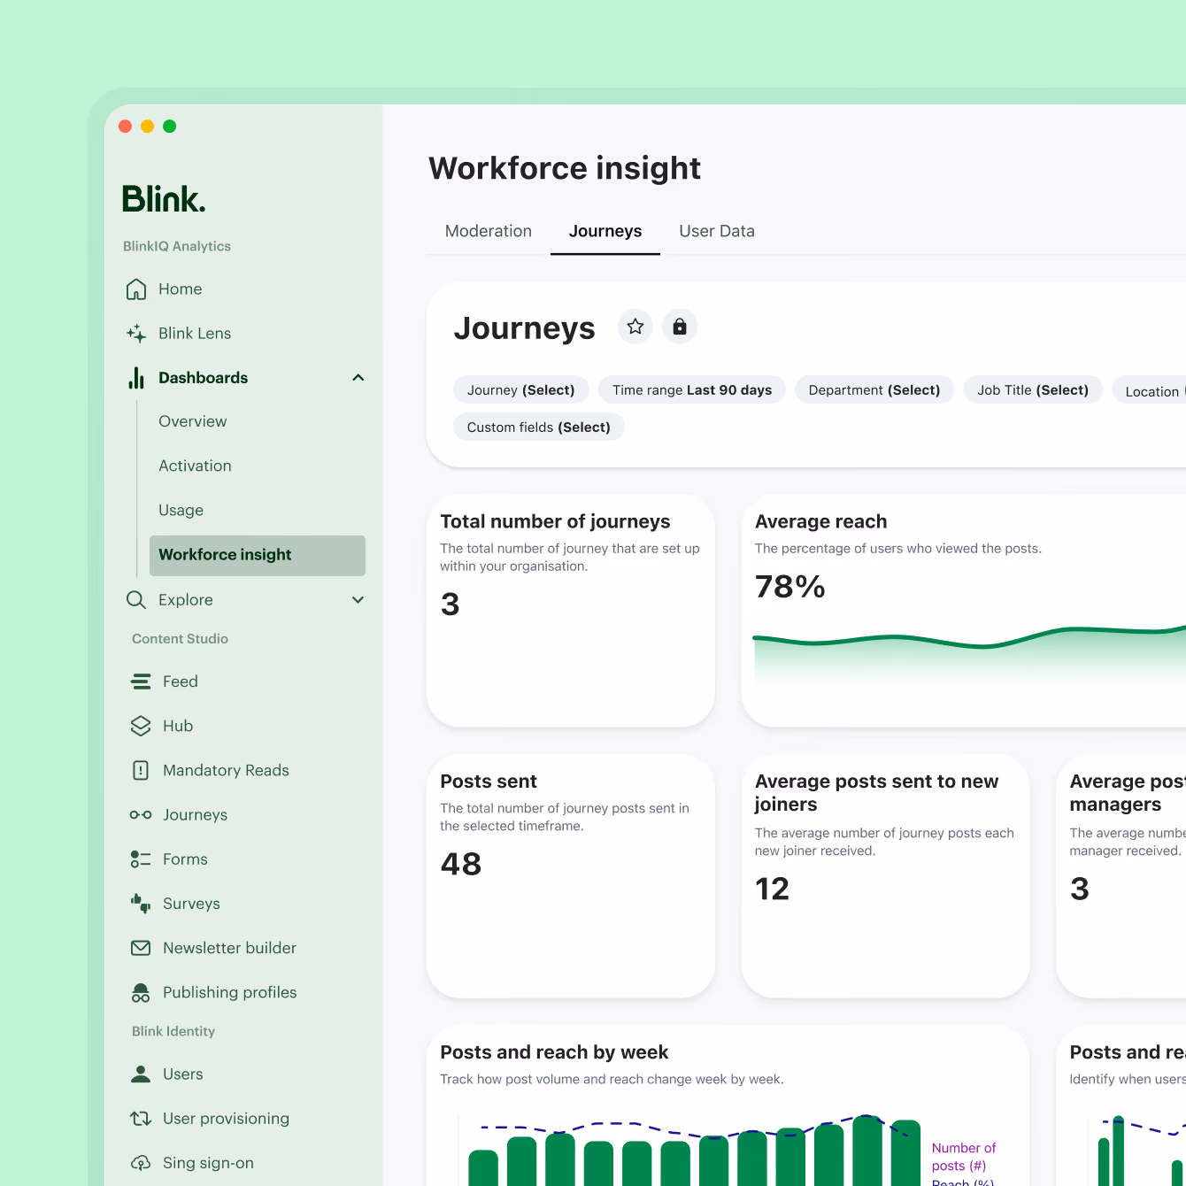
Task: Switch to the User Data tab
Action: point(717,231)
